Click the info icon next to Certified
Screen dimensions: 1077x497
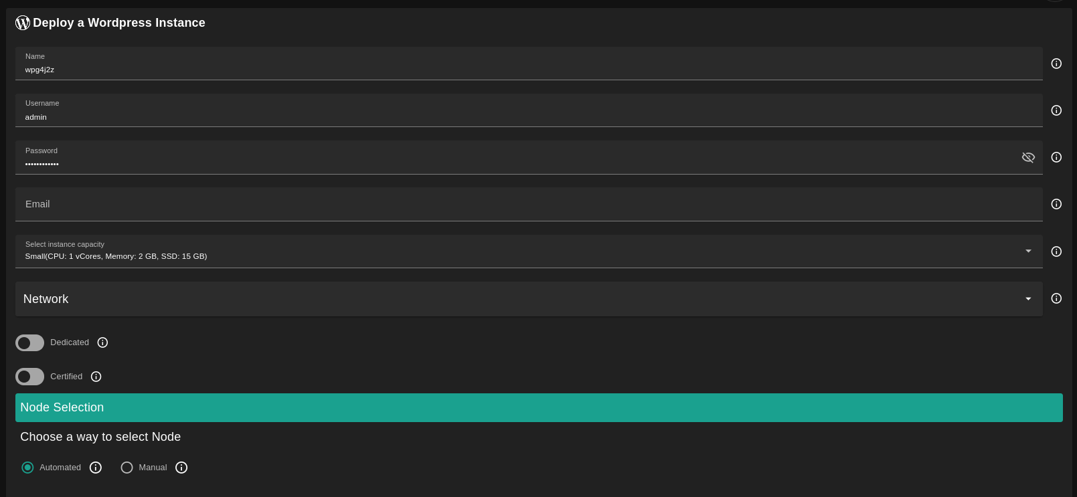pos(96,377)
